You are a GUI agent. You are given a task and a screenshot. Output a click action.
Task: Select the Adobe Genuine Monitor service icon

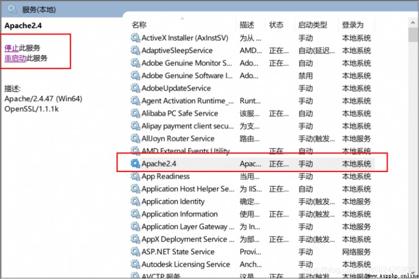coord(135,63)
